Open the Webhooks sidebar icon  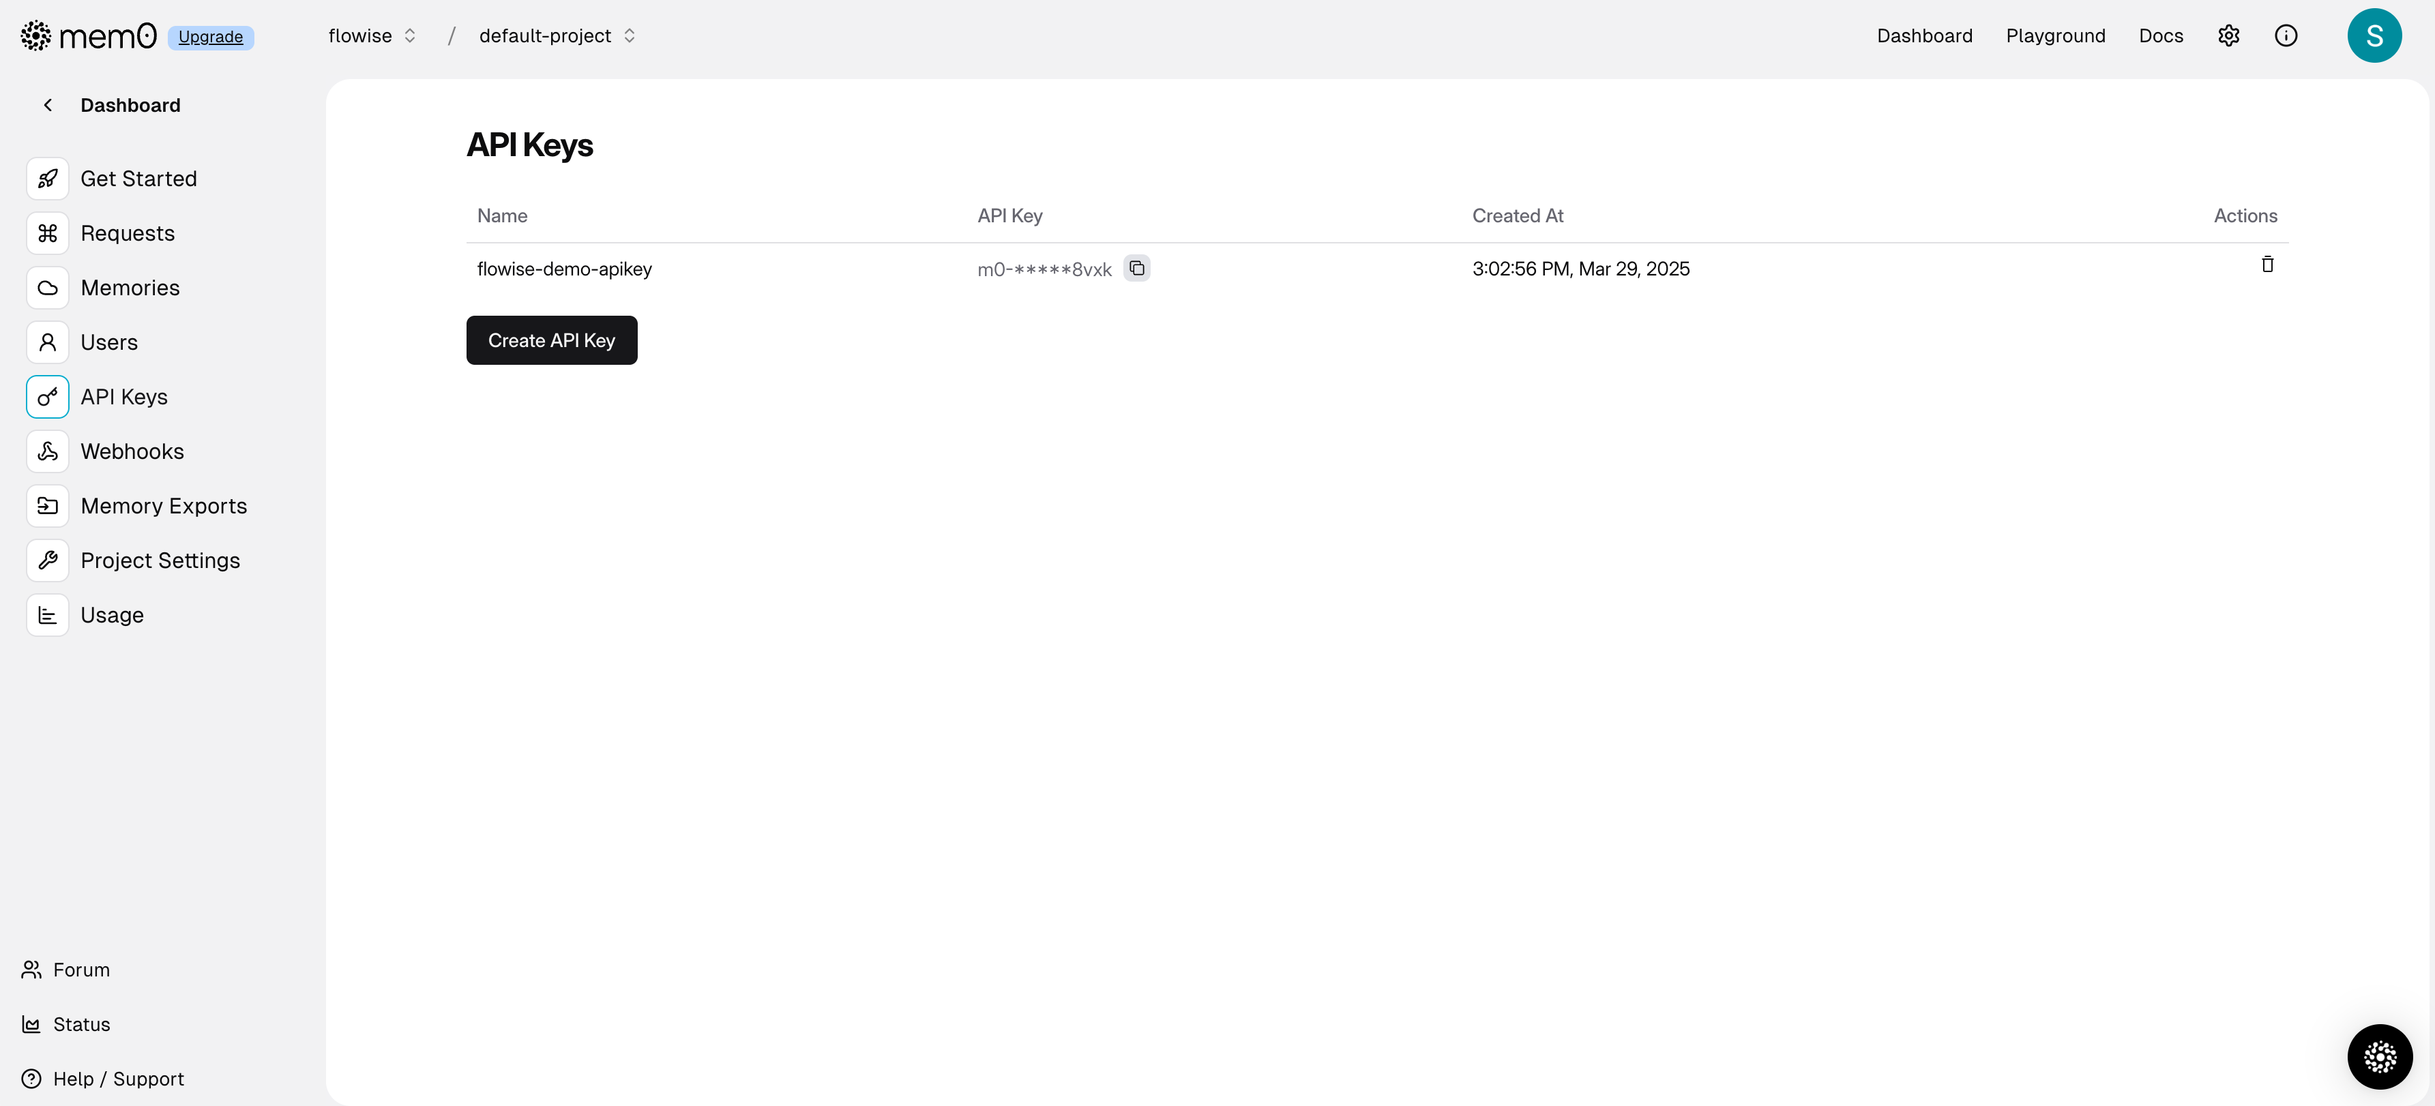click(47, 451)
